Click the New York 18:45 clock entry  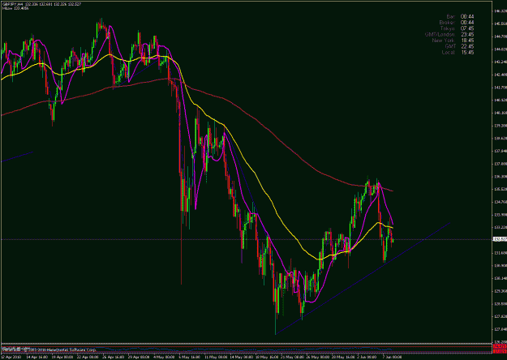coord(453,41)
